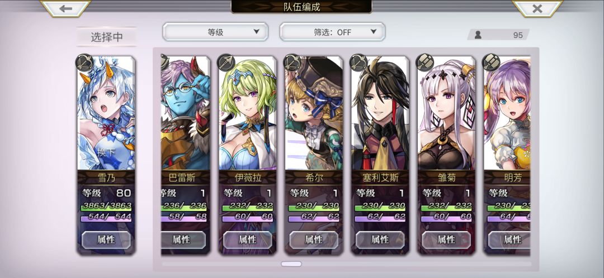Click the bow icon on 希尔's card

click(292, 63)
